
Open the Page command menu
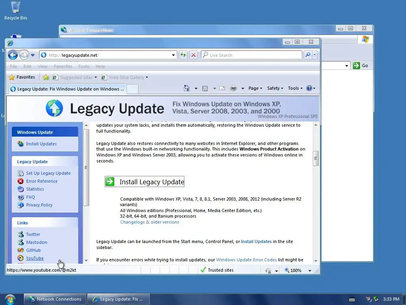pyautogui.click(x=255, y=88)
